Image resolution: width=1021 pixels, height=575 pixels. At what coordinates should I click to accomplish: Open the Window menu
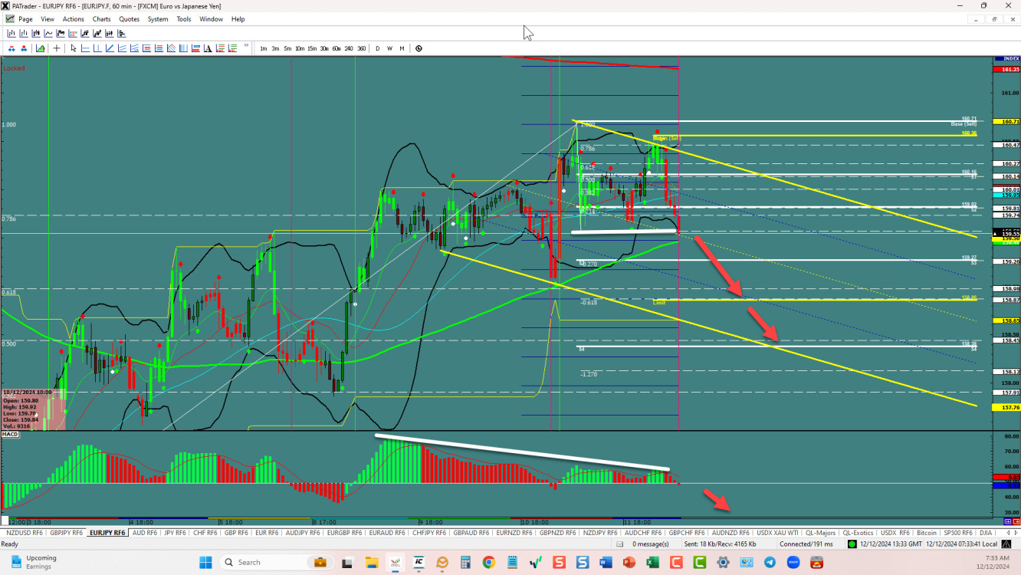coord(211,19)
